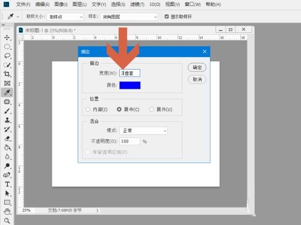Select the Move tool
This screenshot has width=301, height=225.
[x=7, y=38]
